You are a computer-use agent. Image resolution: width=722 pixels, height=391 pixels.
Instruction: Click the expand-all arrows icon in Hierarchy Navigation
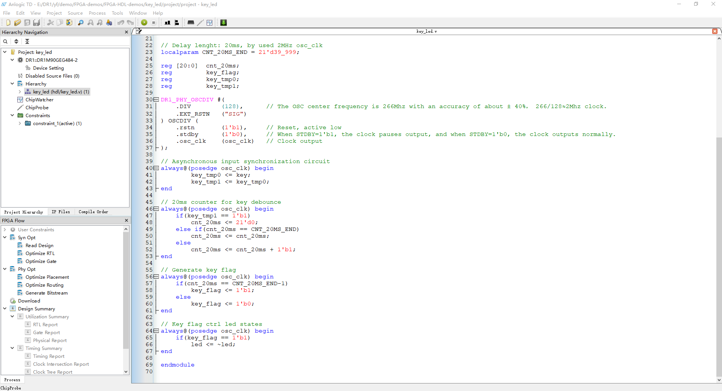point(16,41)
